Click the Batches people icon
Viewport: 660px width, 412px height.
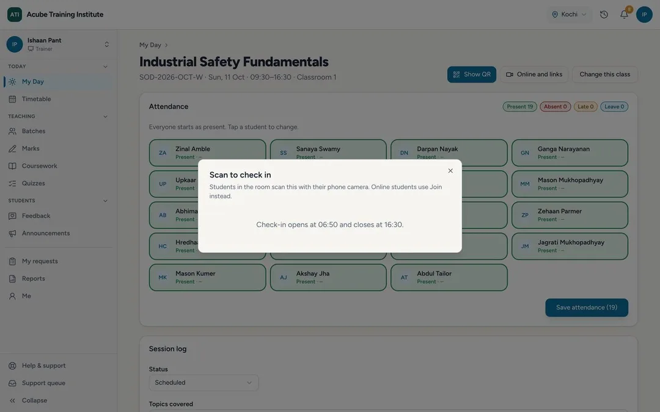click(x=13, y=131)
